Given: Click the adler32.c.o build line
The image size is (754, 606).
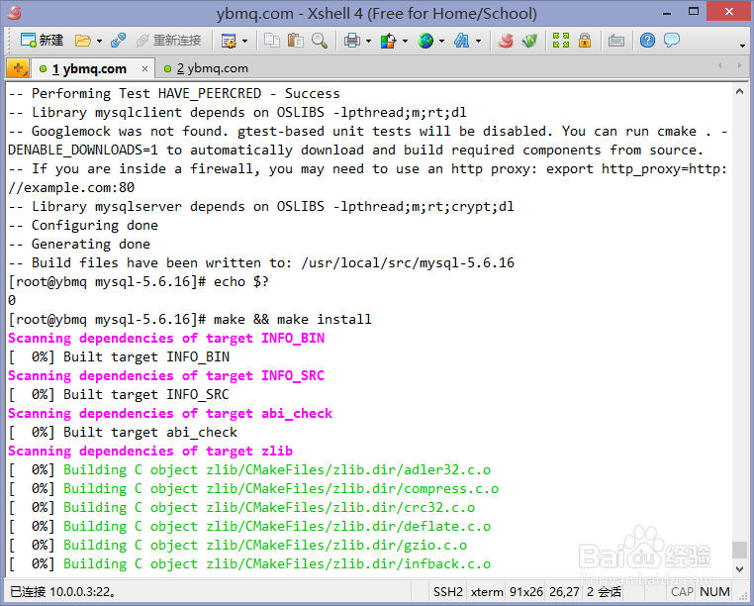Looking at the screenshot, I should pyautogui.click(x=249, y=469).
